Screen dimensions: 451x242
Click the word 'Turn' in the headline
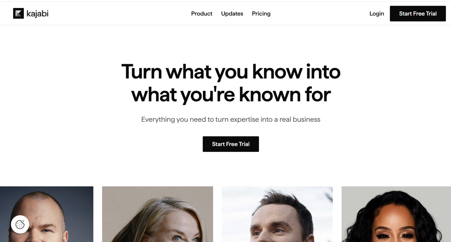(142, 71)
